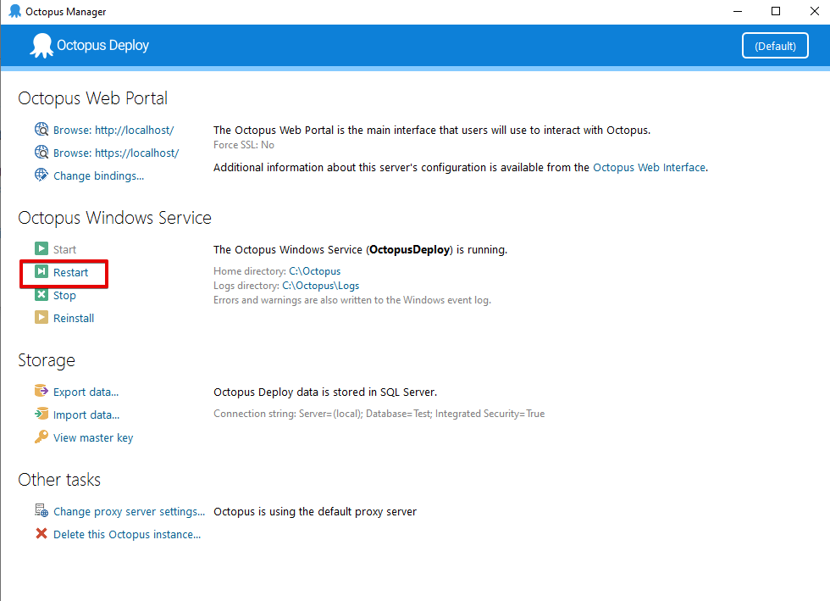Click the Change bindings globe icon
Image resolution: width=830 pixels, height=601 pixels.
pyautogui.click(x=41, y=175)
